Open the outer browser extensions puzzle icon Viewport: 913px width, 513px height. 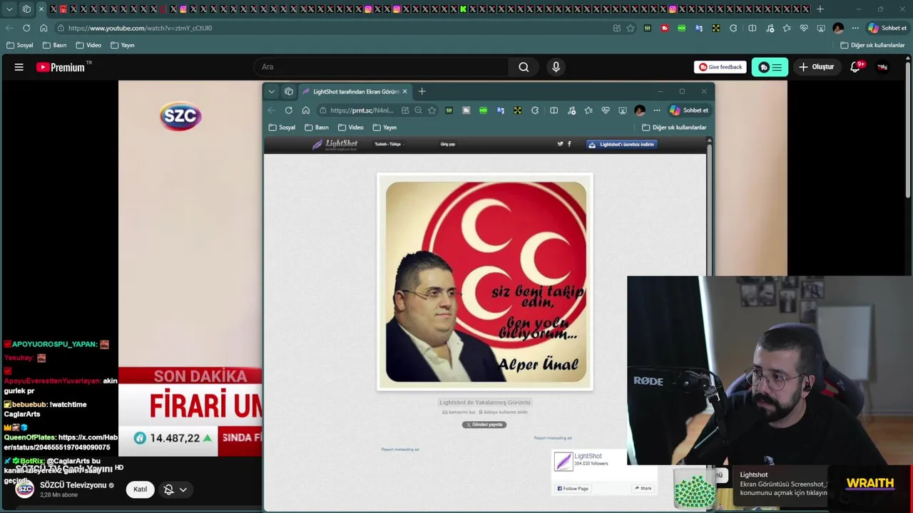coord(733,28)
